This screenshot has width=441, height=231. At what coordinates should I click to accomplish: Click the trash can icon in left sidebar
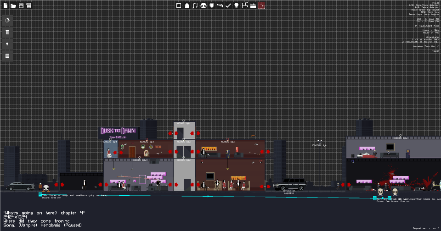[7, 32]
